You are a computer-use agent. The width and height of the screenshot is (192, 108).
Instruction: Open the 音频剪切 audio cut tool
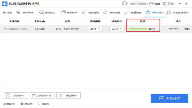pyautogui.click(x=47, y=13)
